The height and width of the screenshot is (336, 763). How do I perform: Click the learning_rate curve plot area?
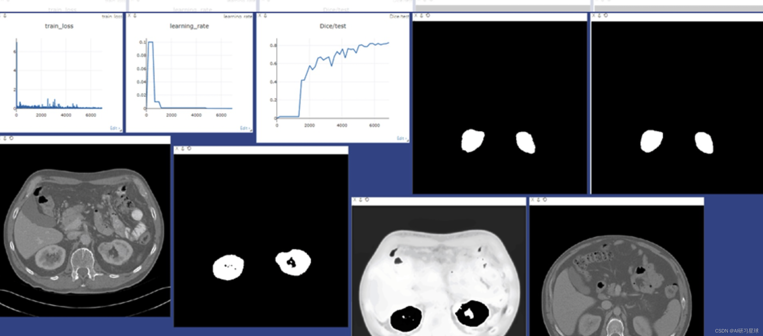(x=189, y=74)
